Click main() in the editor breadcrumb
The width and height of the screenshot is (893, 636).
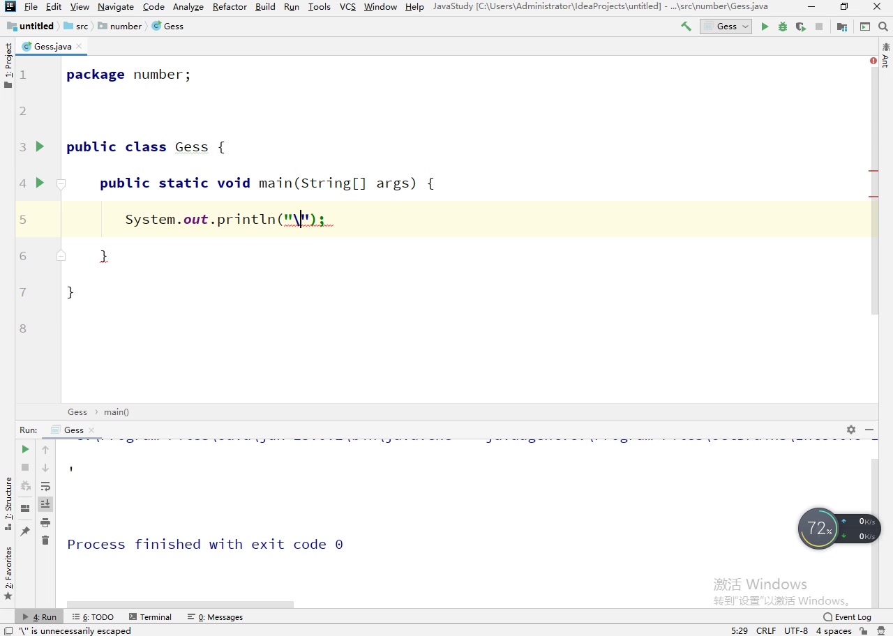click(x=117, y=411)
